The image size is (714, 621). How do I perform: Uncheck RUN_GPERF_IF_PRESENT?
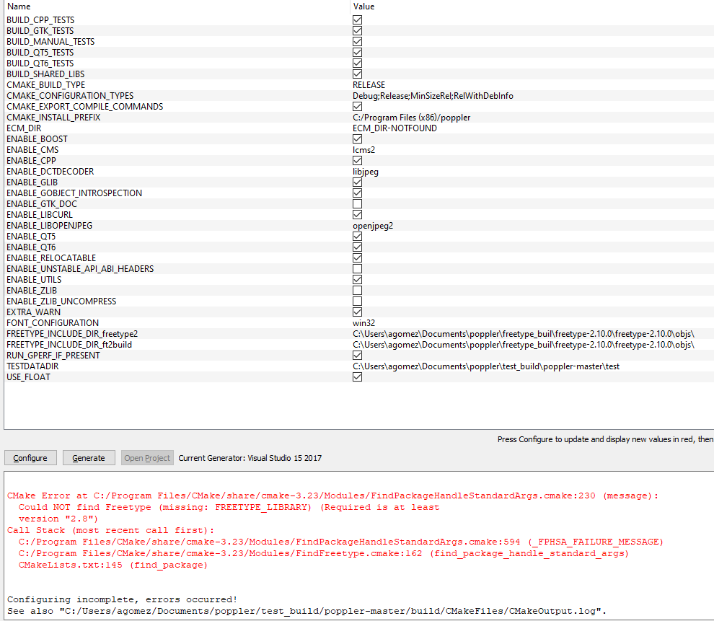357,355
